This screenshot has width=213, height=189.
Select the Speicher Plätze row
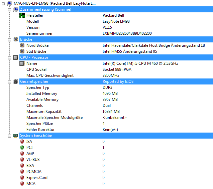[x=116, y=124]
